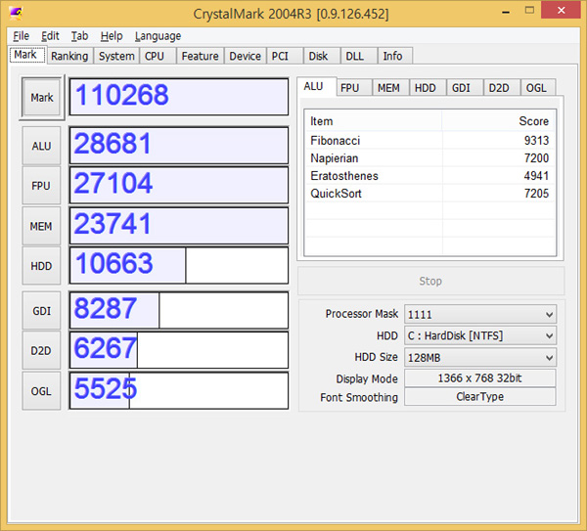
Task: Click the FPU score bar 27104
Action: click(x=179, y=185)
